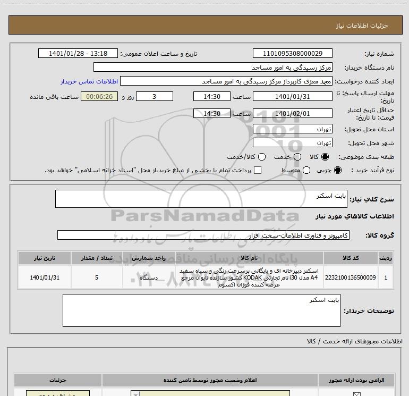Click the شماره نیاز number field
Screen dimensions: 409x396
click(x=292, y=54)
